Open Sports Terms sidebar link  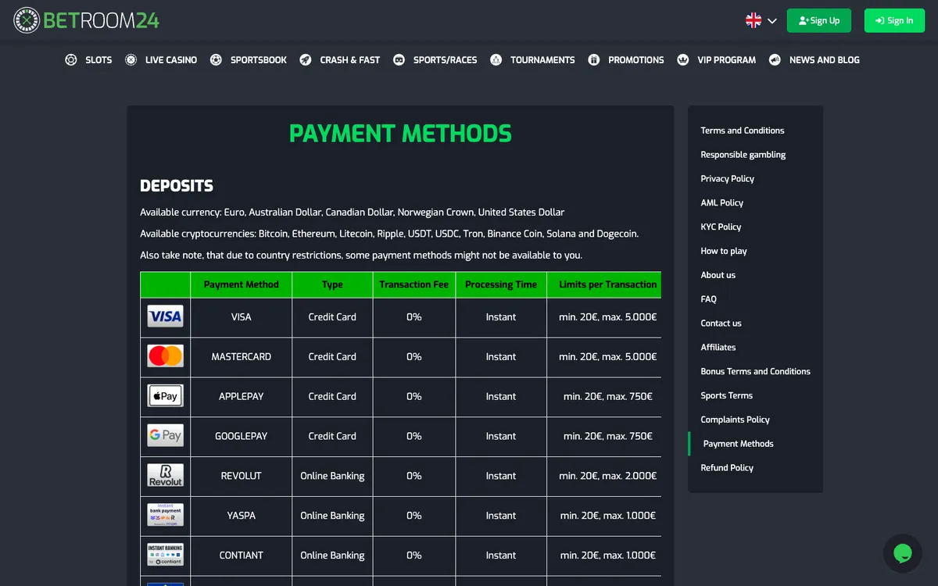(727, 396)
